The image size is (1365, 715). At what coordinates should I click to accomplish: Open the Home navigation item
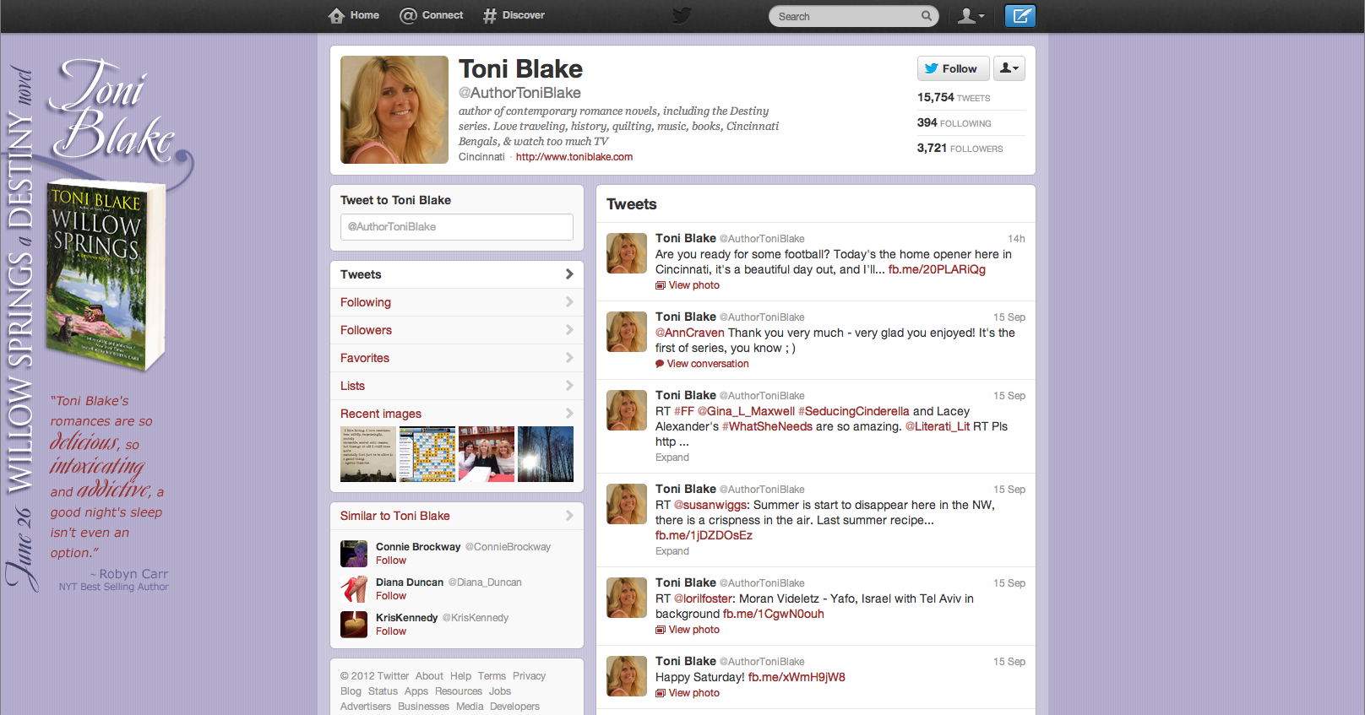354,15
